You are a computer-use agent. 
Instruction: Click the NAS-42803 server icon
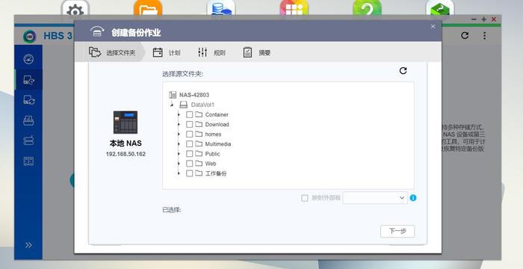173,95
